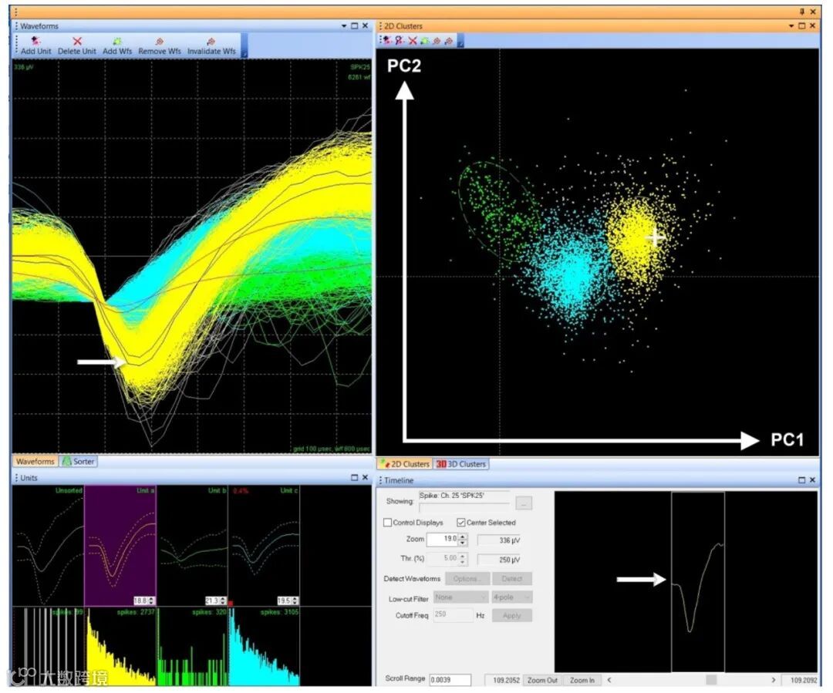Click the Zoom Out button
The image size is (833, 693).
[542, 680]
